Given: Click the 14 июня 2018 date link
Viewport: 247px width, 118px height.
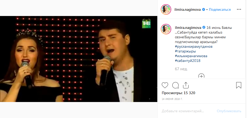Looking at the screenshot, I should tap(172, 99).
